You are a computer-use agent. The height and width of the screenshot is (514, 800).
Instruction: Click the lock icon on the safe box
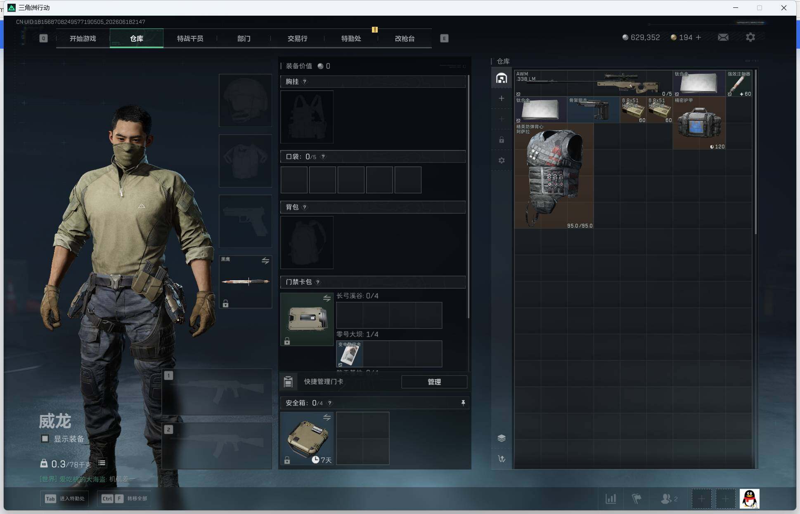tap(287, 460)
